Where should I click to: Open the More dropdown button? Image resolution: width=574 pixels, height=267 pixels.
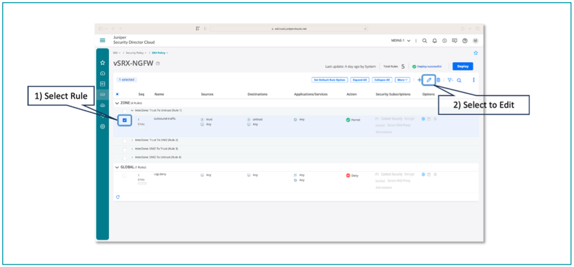(x=402, y=80)
